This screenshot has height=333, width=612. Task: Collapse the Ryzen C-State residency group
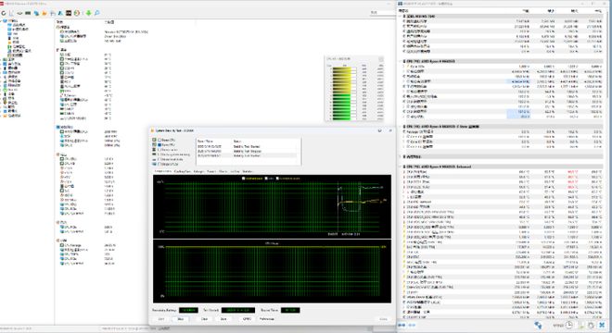tap(401, 127)
